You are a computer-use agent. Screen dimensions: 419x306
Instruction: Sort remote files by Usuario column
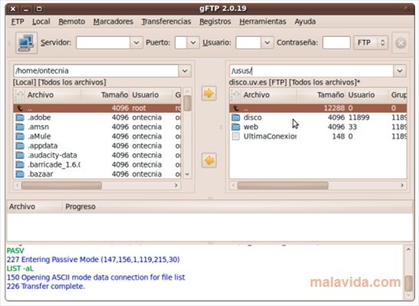pos(367,95)
